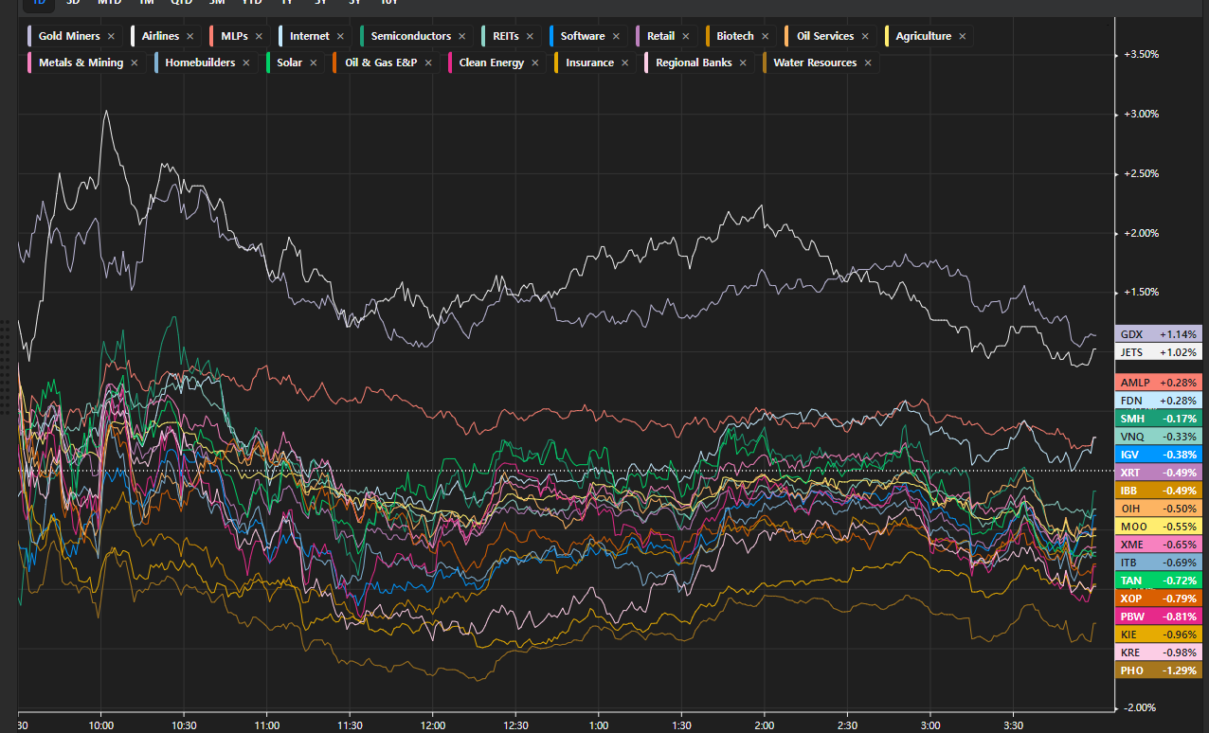Remove Homebuilders using its X icon
1209x733 pixels.
(245, 63)
